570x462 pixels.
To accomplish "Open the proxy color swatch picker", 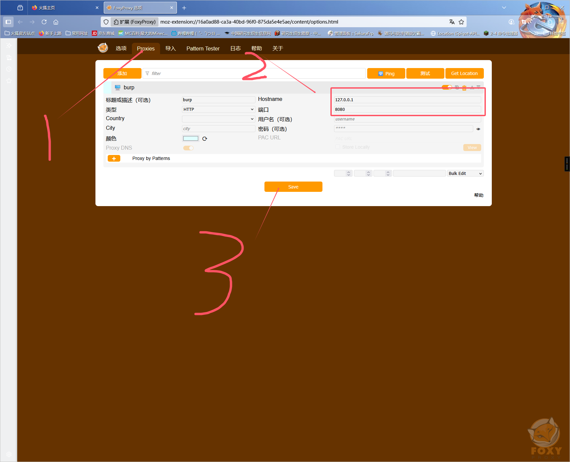I will point(191,139).
